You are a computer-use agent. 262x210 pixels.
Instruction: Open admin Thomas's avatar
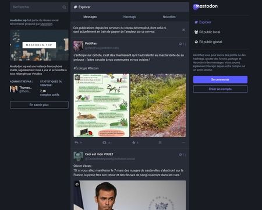(x=13, y=89)
